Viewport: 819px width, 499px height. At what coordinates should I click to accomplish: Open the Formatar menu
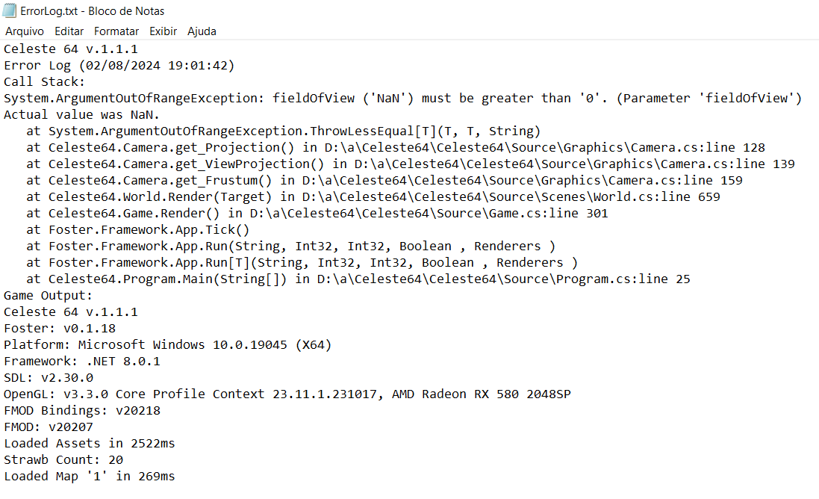[x=116, y=31]
